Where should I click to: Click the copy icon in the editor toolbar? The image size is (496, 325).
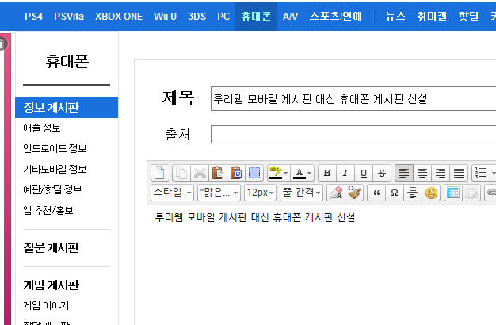click(181, 173)
